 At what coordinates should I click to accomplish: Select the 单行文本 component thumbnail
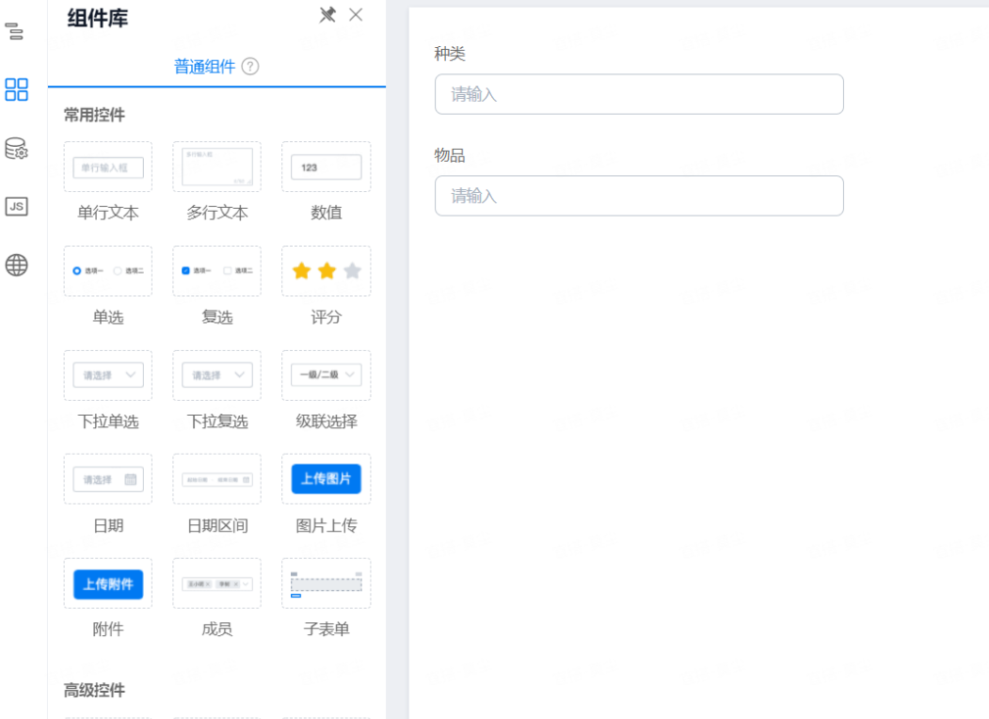pos(108,167)
